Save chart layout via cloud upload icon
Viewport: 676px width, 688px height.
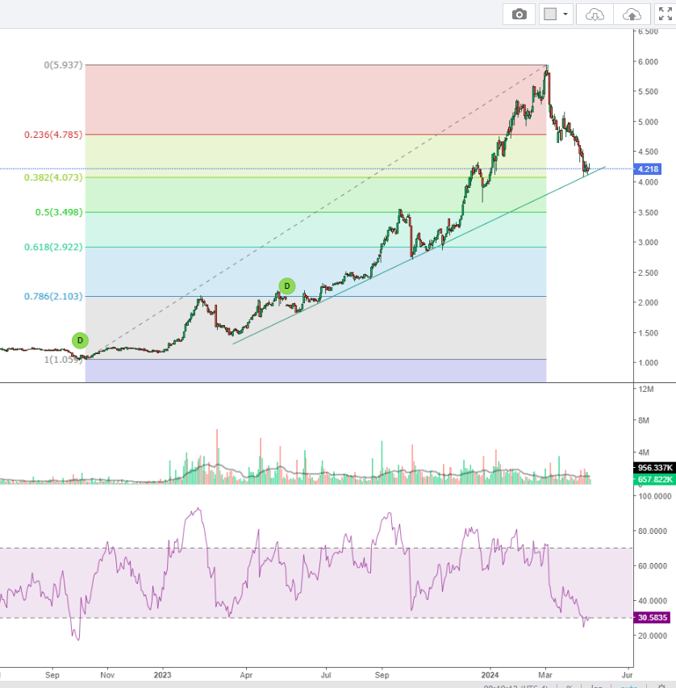(632, 15)
